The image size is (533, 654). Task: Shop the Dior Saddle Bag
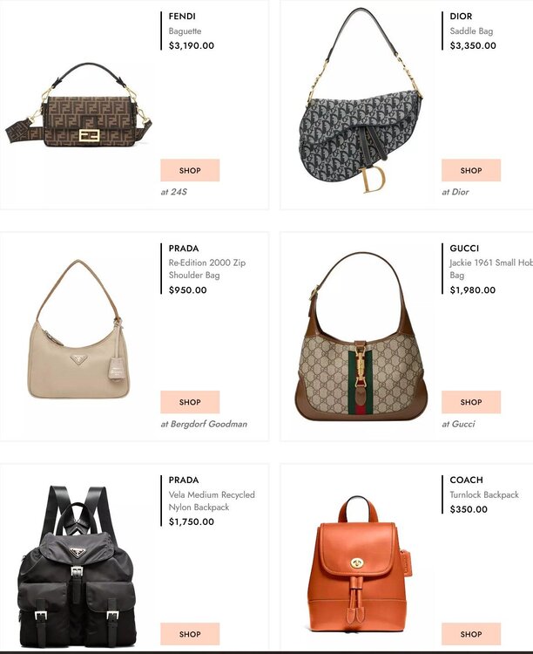(471, 170)
